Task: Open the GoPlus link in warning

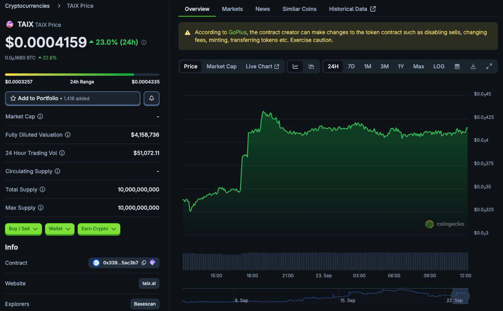Action: (x=237, y=32)
